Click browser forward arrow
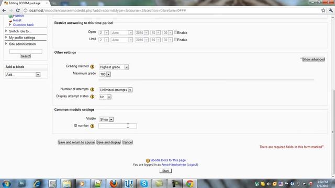This screenshot has width=335, height=188. tap(11, 10)
